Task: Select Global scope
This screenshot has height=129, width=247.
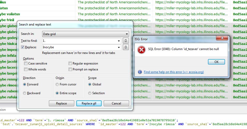Action: click(x=90, y=84)
